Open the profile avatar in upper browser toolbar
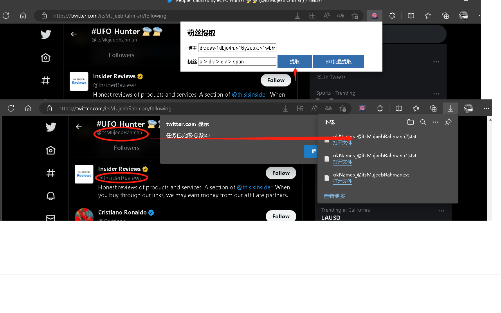The height and width of the screenshot is (313, 501). [463, 16]
